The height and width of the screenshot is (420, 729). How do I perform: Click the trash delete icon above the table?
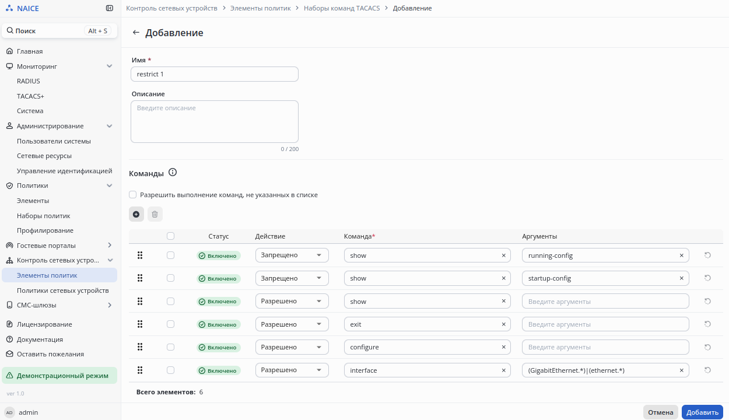[155, 214]
